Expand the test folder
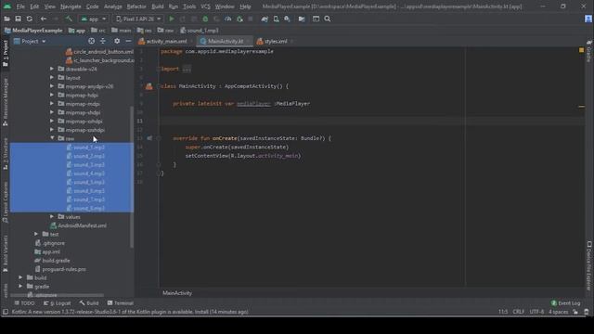Image resolution: width=594 pixels, height=334 pixels. (x=36, y=234)
